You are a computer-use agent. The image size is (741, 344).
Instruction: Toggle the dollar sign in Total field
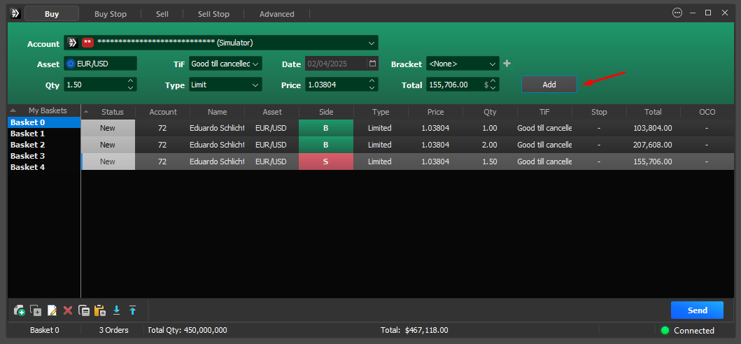pos(486,85)
